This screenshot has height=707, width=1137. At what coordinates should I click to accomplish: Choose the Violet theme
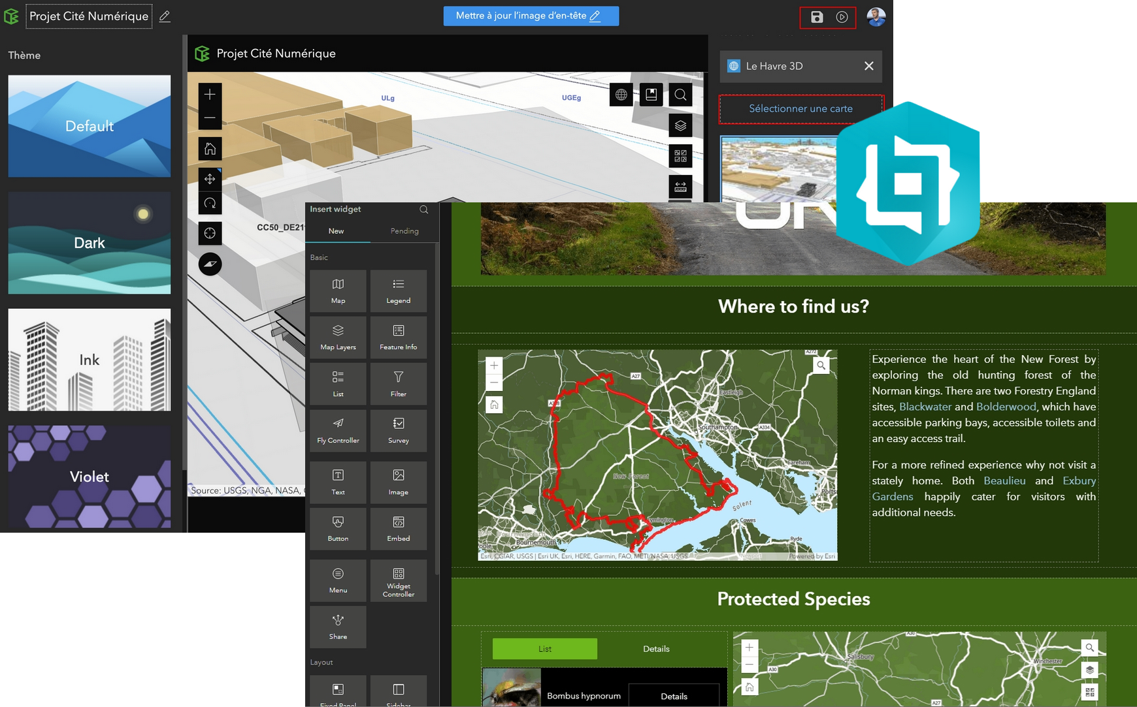pyautogui.click(x=90, y=477)
